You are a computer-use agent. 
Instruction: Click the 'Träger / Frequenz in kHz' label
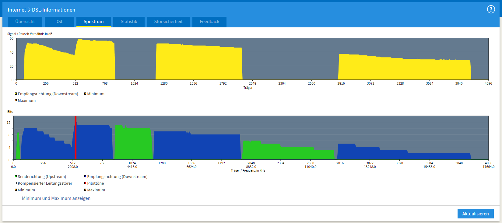click(x=248, y=170)
